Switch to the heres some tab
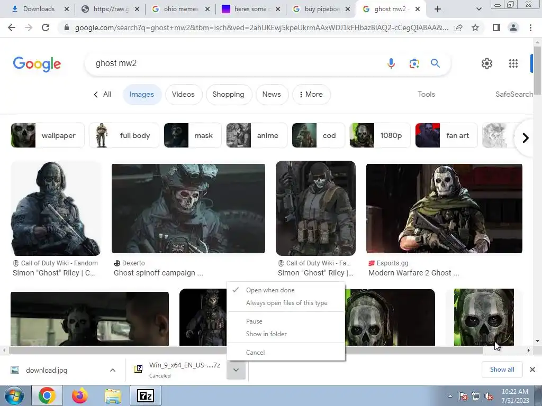Image resolution: width=542 pixels, height=406 pixels. (250, 9)
